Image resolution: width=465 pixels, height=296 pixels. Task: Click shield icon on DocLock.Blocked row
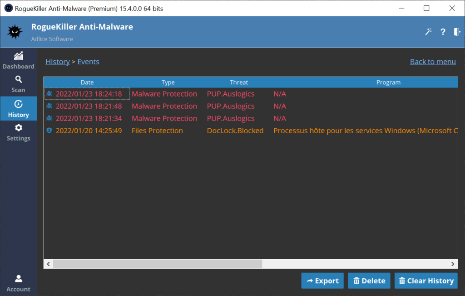[49, 131]
